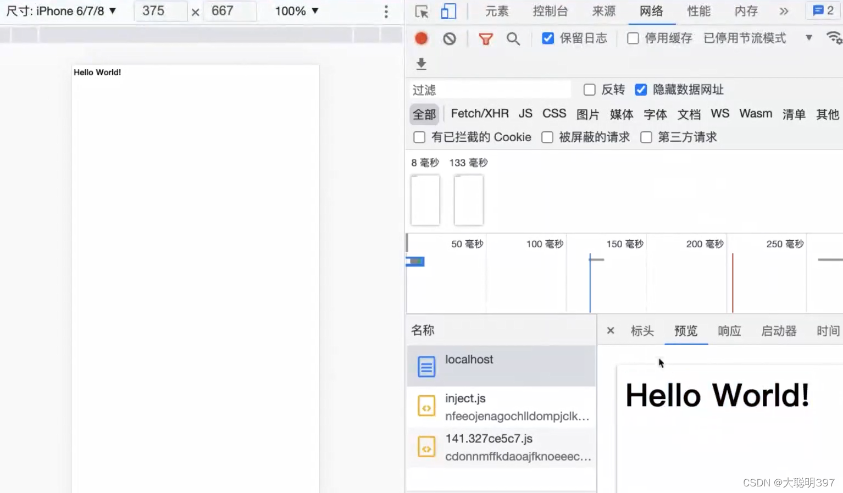Open the DevTools three-dot menu
This screenshot has height=493, width=843.
tap(386, 12)
